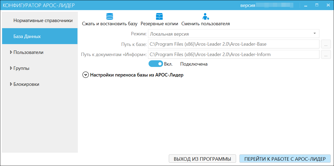334x166 pixels.
Task: Click the Локальная версия combo box text
Action: tap(170, 34)
